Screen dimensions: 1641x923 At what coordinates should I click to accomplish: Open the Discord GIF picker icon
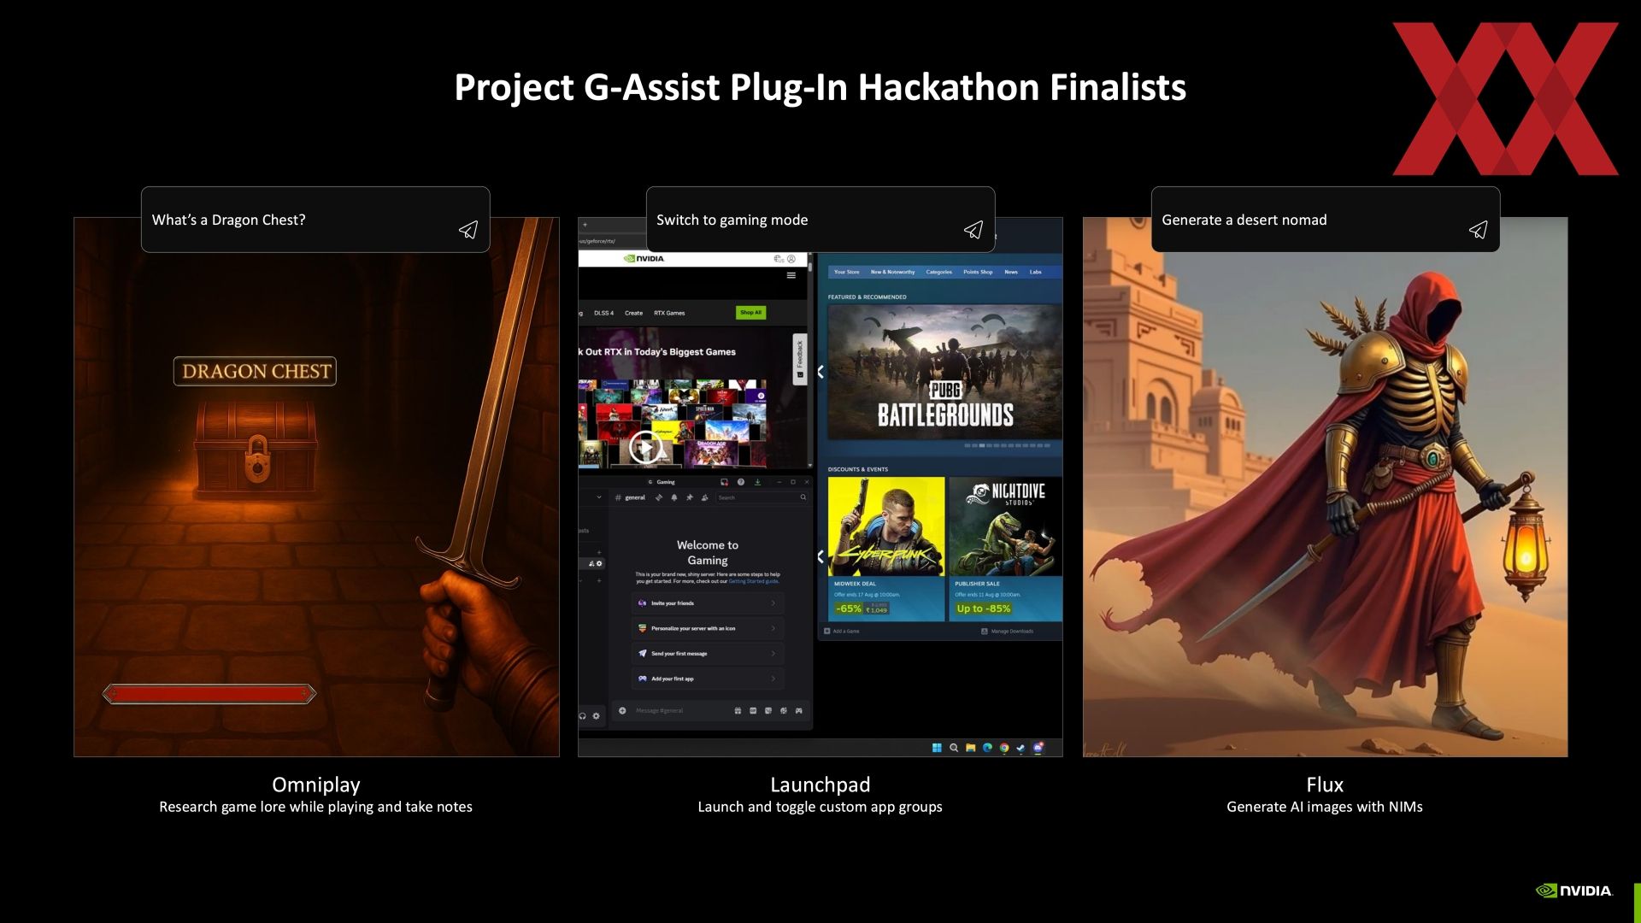753,711
